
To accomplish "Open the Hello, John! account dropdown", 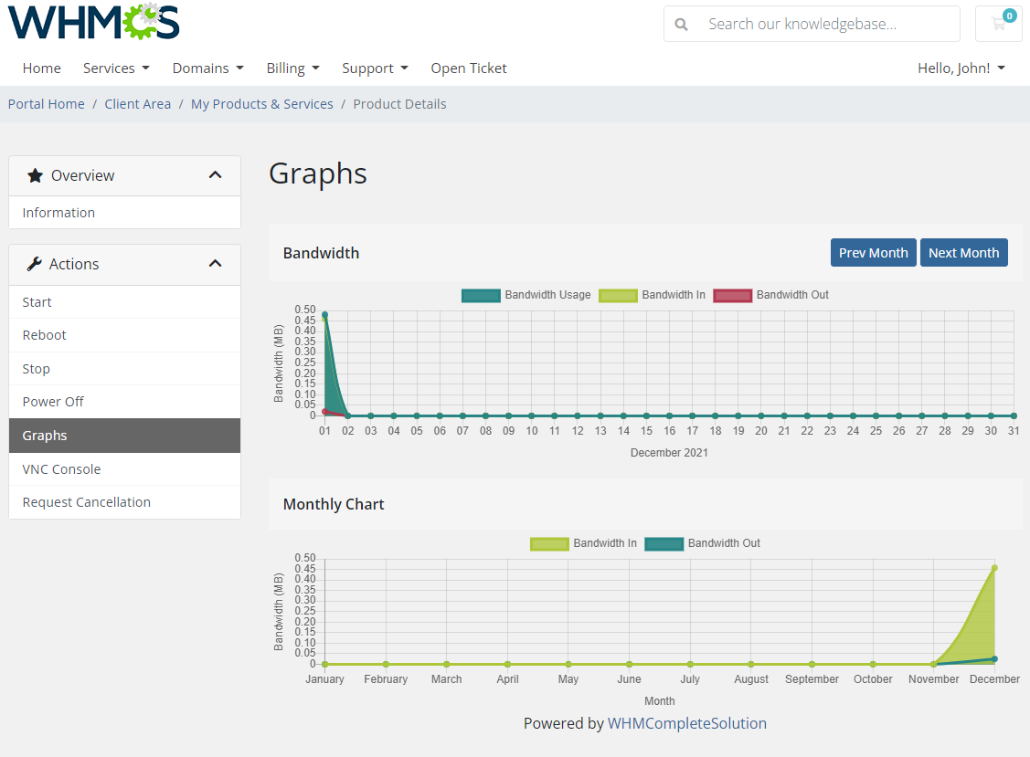I will 961,68.
